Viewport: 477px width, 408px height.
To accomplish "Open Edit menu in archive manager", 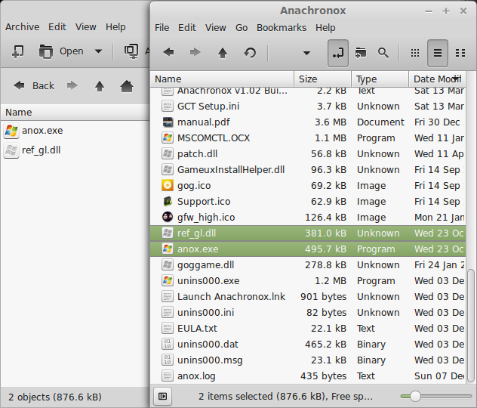I will click(x=57, y=26).
